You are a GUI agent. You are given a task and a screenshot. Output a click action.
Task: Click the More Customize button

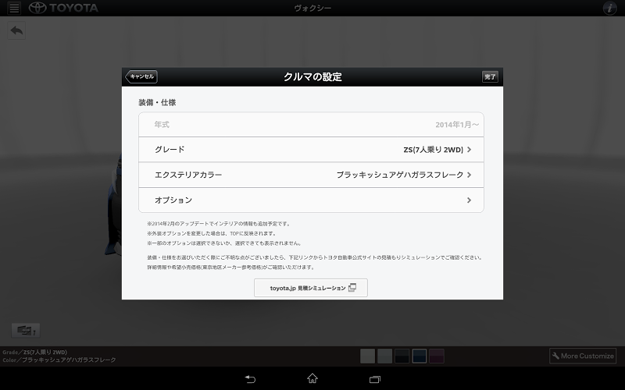point(583,356)
